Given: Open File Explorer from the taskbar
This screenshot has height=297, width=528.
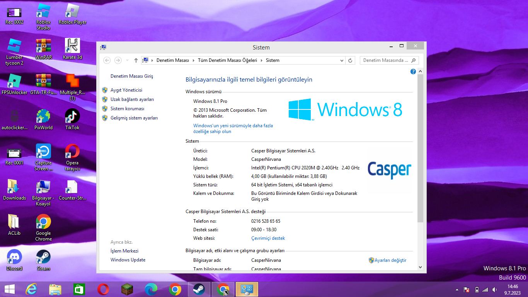Looking at the screenshot, I should [55, 289].
